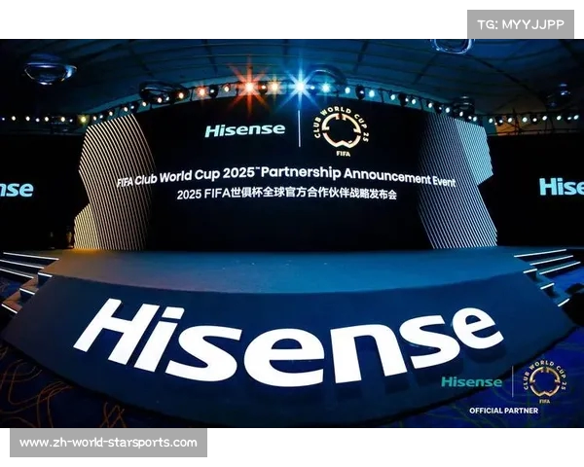This screenshot has width=584, height=467.
Task: Click the Hisense event photo
Action: pyautogui.click(x=292, y=233)
